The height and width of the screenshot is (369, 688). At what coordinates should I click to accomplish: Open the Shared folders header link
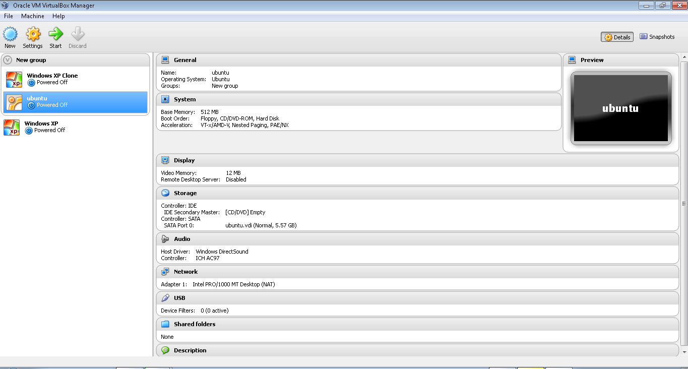click(195, 324)
